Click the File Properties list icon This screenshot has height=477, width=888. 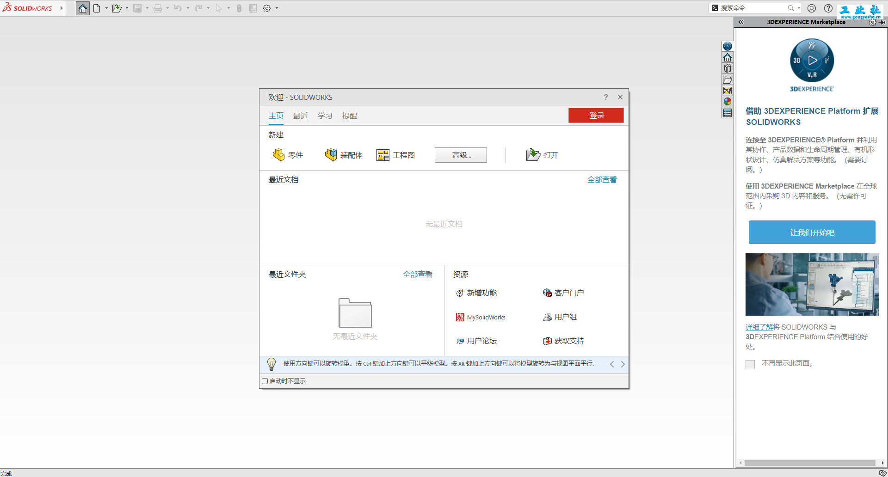pos(253,8)
